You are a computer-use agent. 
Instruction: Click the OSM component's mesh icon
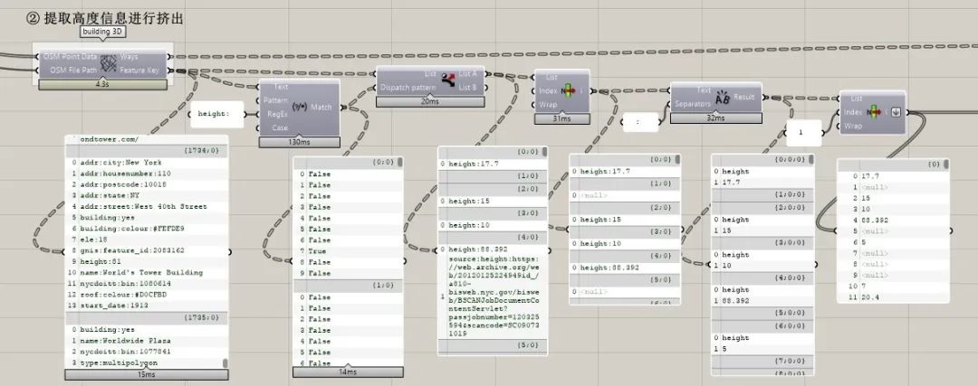click(x=109, y=63)
